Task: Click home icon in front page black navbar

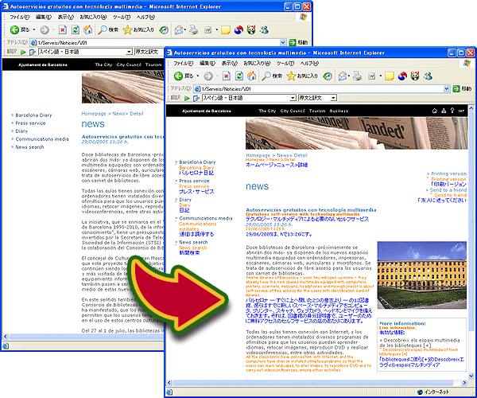Action: (434, 111)
